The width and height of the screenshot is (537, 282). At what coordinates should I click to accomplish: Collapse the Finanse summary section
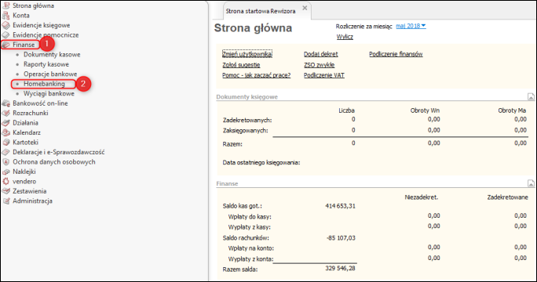(x=531, y=184)
